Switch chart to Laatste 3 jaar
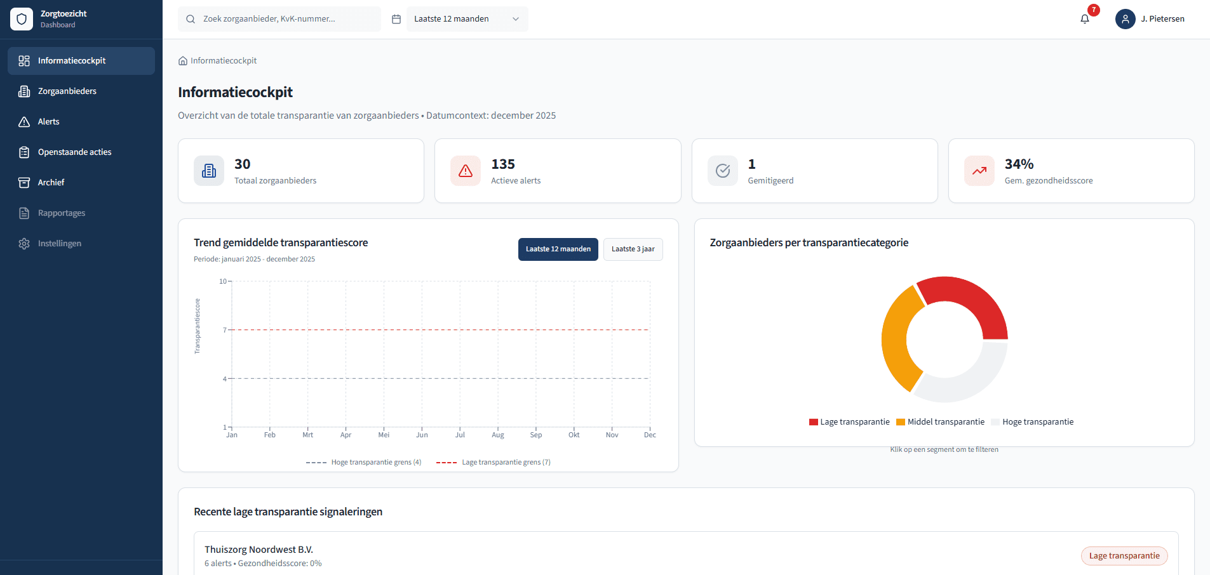 633,249
